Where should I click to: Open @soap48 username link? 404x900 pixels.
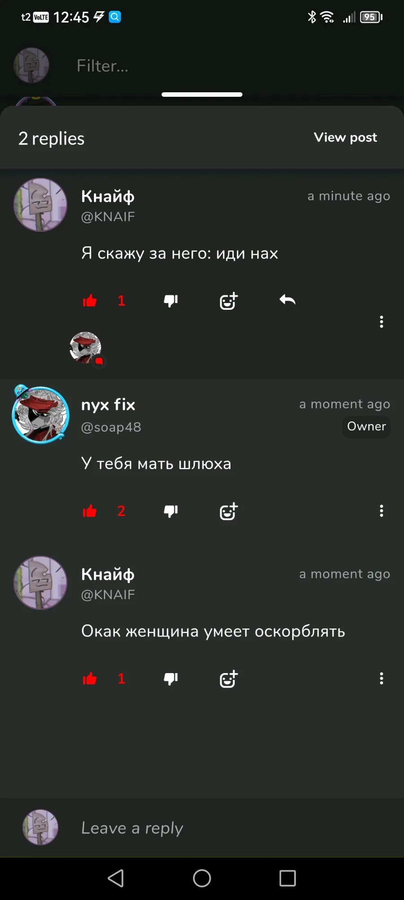[111, 427]
